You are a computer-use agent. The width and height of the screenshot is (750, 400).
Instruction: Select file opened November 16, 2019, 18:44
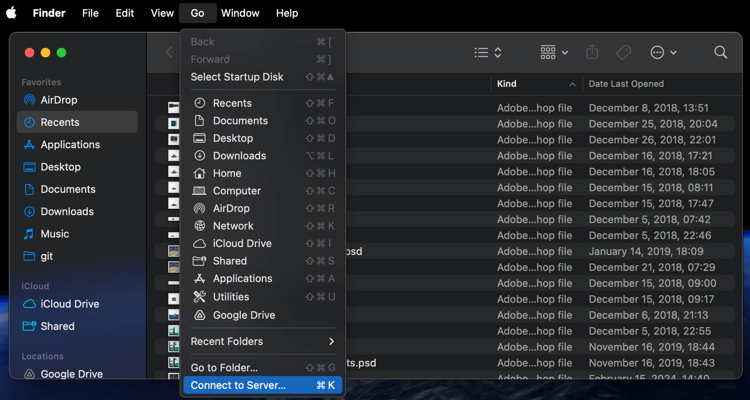coord(445,347)
